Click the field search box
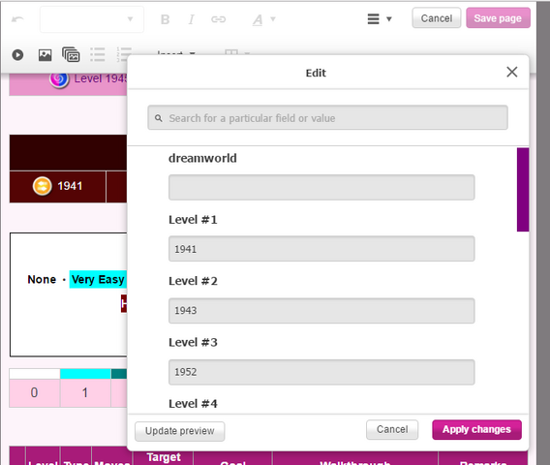The width and height of the screenshot is (550, 465). 327,117
